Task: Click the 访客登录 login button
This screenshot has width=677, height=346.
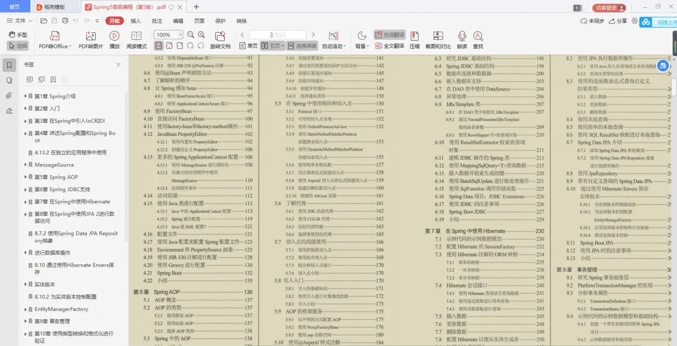Action: click(609, 8)
